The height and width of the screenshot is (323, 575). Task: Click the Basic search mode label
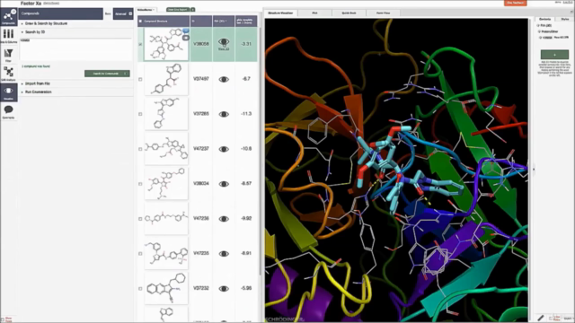click(108, 14)
